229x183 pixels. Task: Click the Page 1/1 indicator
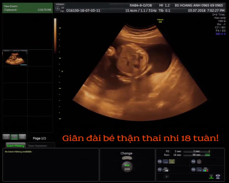pyautogui.click(x=39, y=138)
